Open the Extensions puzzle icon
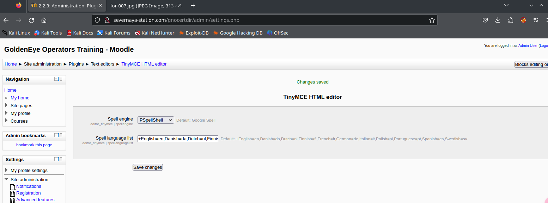 tap(511, 20)
